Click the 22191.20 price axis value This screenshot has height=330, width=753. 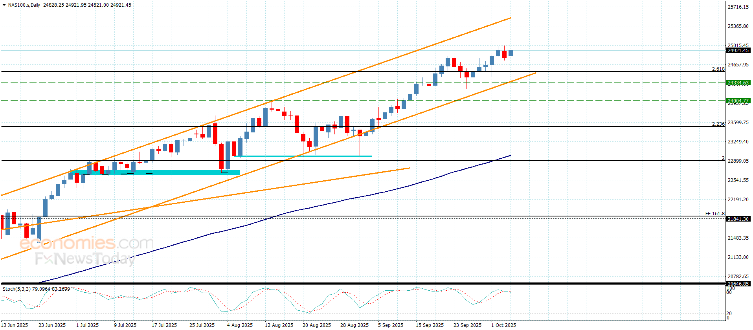tap(738, 200)
